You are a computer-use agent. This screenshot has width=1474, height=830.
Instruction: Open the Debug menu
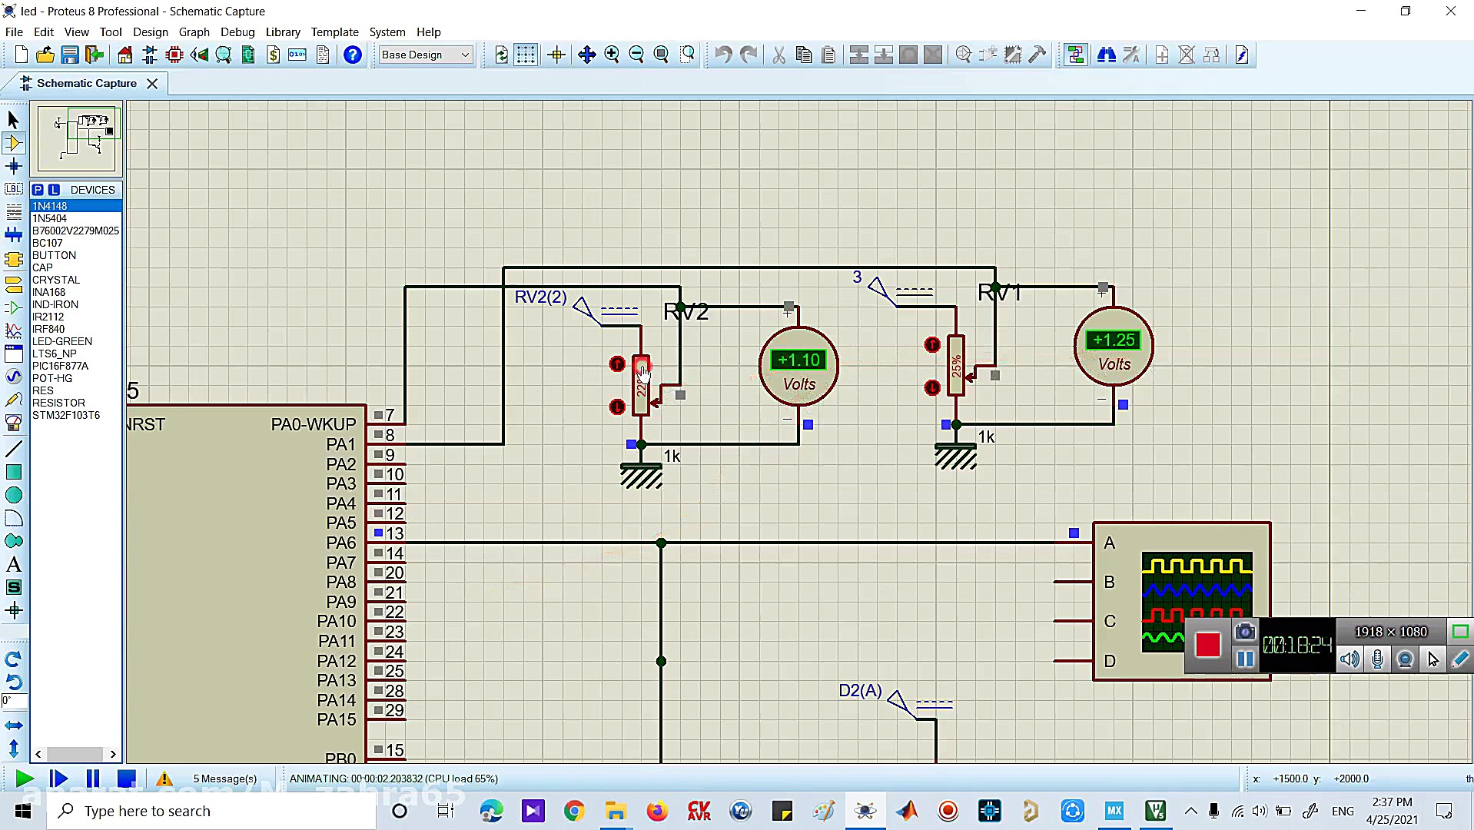237,32
